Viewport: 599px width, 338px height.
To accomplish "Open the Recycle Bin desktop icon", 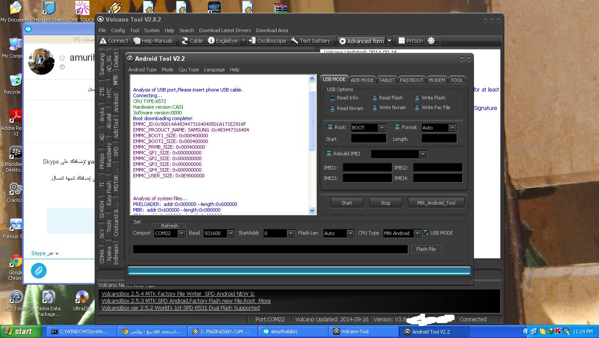I will coord(15,84).
